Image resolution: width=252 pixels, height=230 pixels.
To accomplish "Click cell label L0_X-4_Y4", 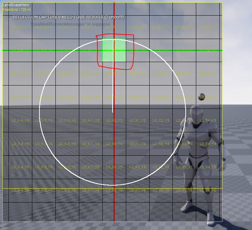I will coord(20,144).
